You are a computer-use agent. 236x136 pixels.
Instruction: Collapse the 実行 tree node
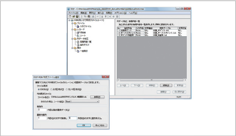click(72, 48)
